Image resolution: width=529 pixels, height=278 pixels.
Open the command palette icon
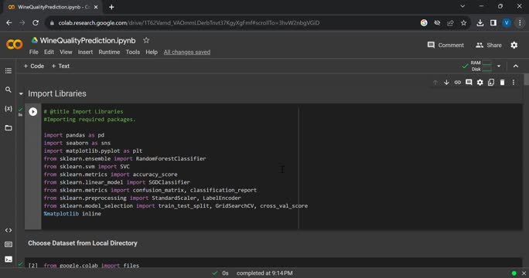[9, 244]
